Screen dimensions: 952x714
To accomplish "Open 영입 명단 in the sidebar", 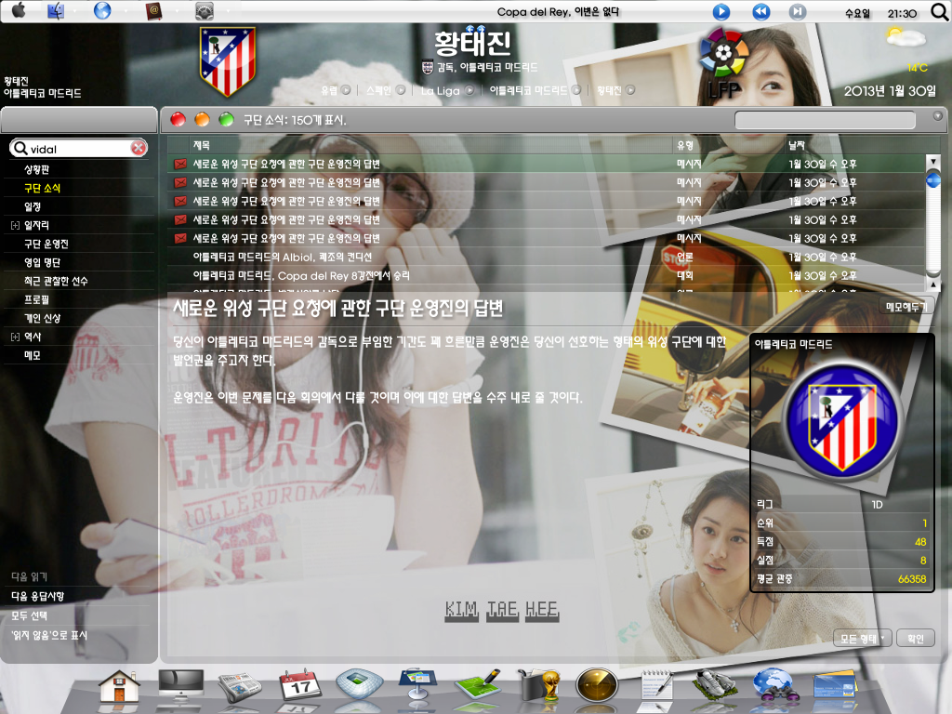I will (42, 262).
